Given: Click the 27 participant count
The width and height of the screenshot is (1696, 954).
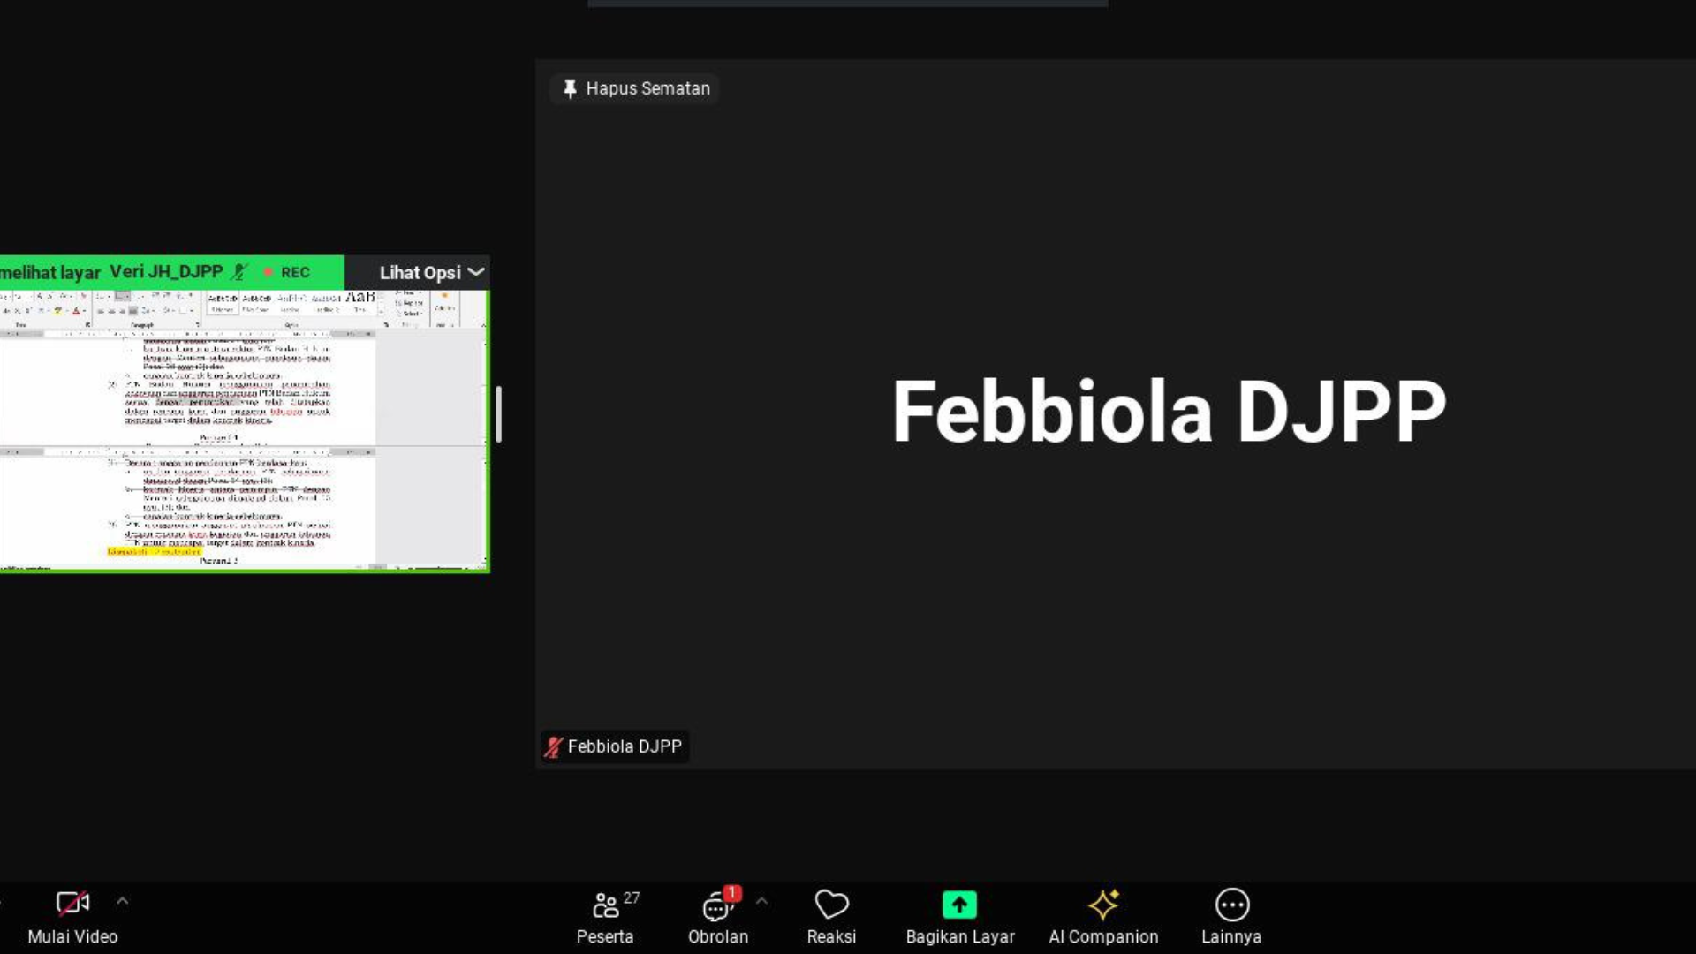Looking at the screenshot, I should click(632, 897).
